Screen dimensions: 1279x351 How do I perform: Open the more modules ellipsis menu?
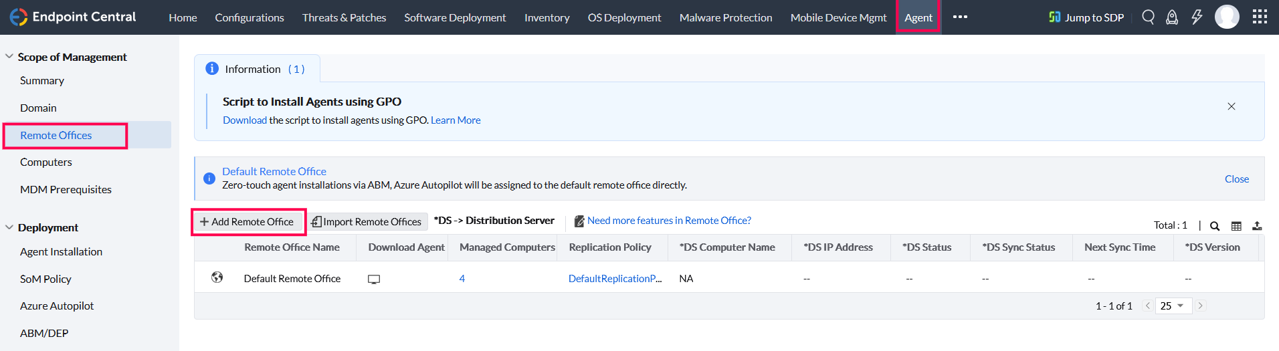click(960, 17)
